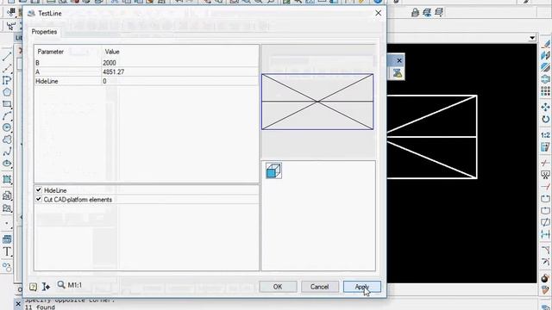Close the small floating panel

pyautogui.click(x=399, y=61)
